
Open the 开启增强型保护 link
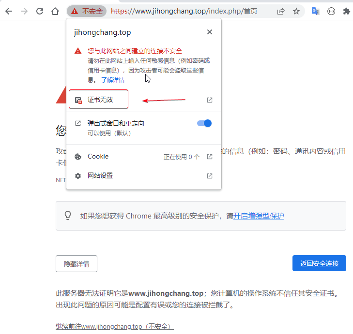click(x=259, y=216)
